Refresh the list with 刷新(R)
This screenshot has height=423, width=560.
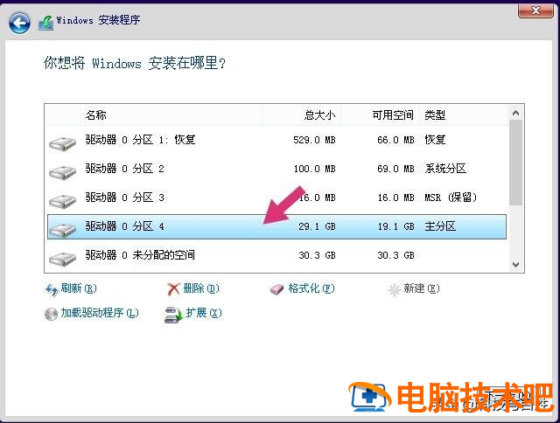[x=79, y=288]
